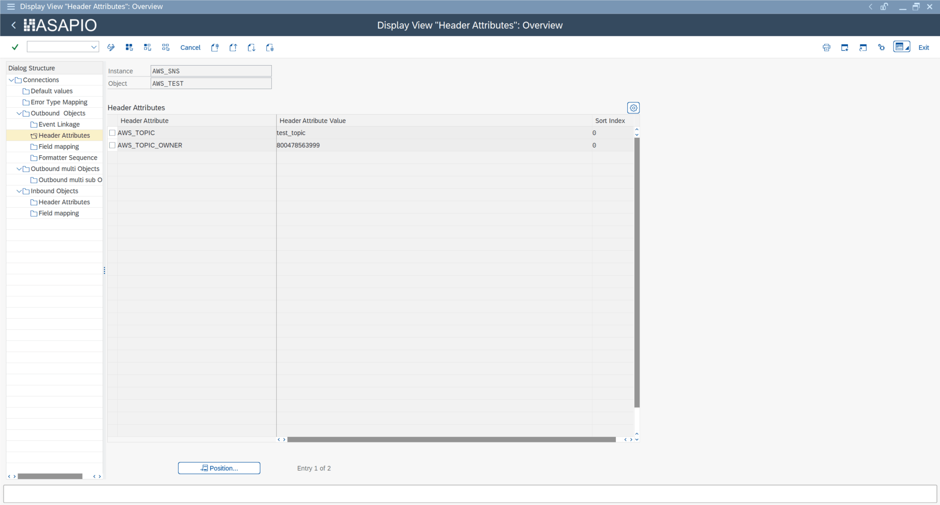Click the First Page navigation icon
This screenshot has width=940, height=505.
click(215, 48)
